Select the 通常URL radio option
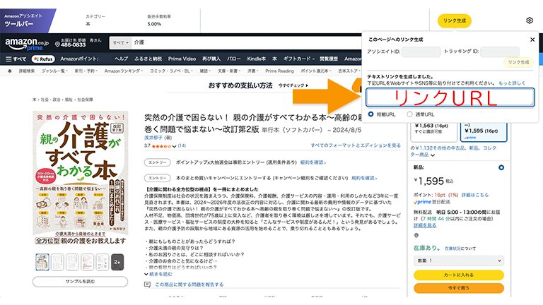The height and width of the screenshot is (305, 543). tap(409, 114)
